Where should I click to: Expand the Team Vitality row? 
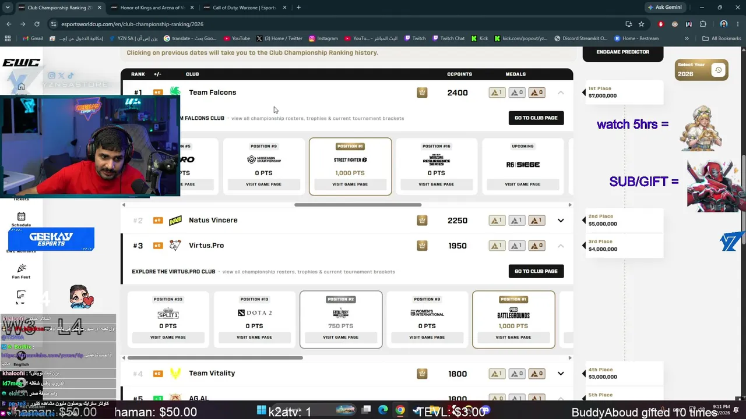point(561,374)
